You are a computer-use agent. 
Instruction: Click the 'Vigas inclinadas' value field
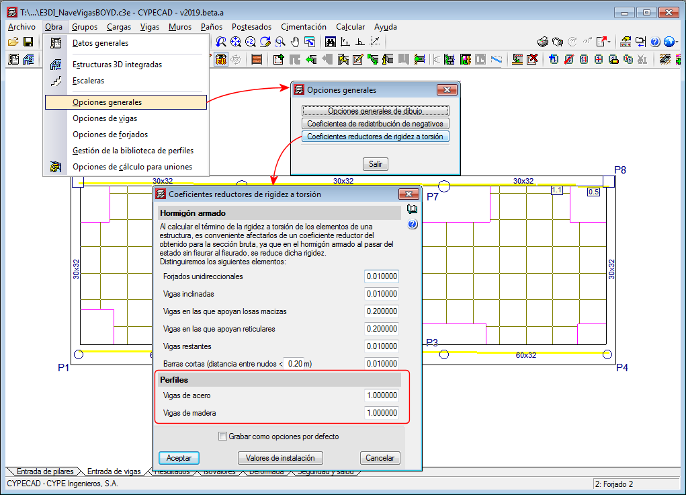[x=382, y=294]
